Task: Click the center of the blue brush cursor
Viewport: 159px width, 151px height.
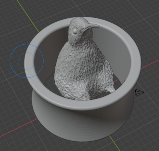Action: point(26,61)
